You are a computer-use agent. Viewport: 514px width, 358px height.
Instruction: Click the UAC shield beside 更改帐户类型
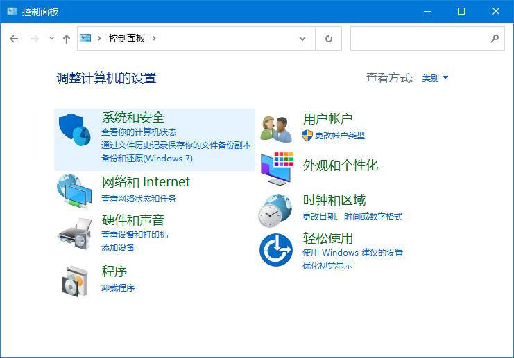(x=307, y=135)
